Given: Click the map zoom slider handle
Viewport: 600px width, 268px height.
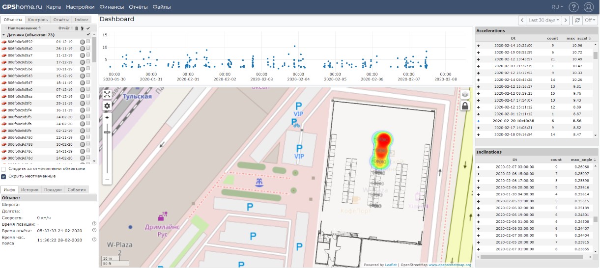Looking at the screenshot, I should tap(107, 132).
